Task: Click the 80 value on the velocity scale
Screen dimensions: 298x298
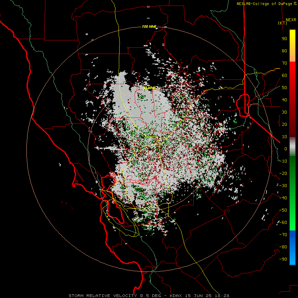Action: [x=284, y=51]
